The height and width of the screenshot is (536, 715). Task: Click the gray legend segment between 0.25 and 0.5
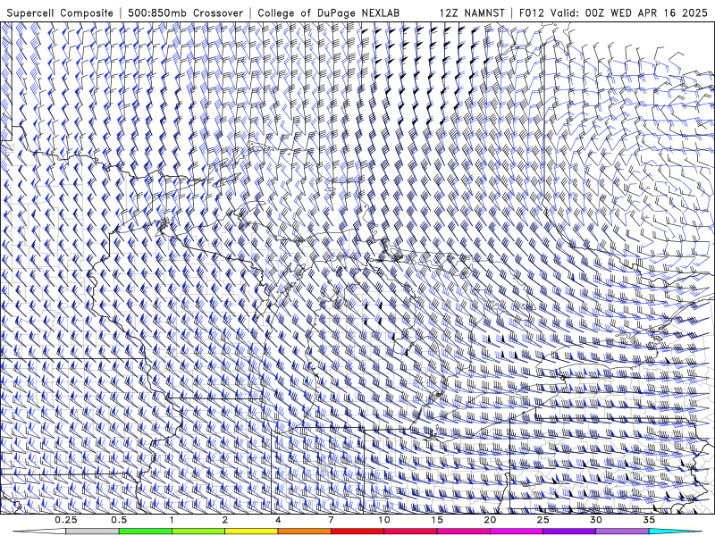click(x=93, y=532)
